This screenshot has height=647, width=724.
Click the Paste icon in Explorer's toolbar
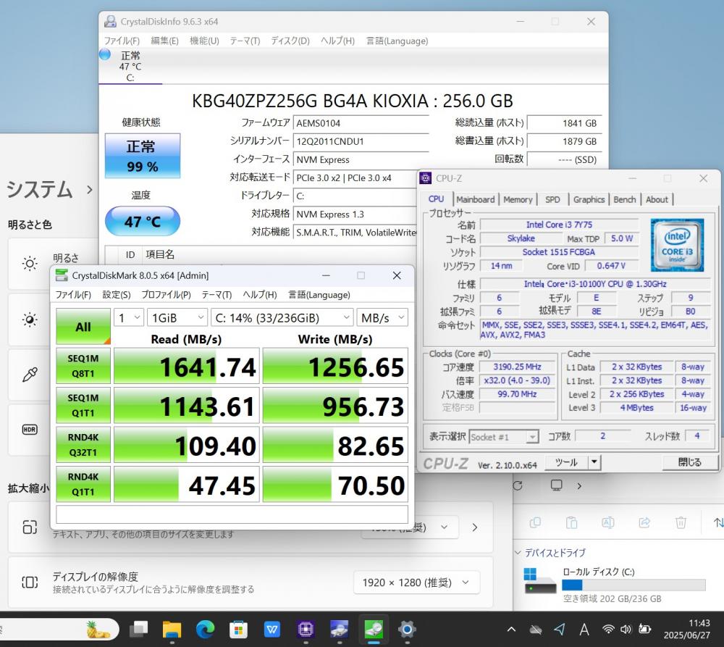(x=572, y=522)
